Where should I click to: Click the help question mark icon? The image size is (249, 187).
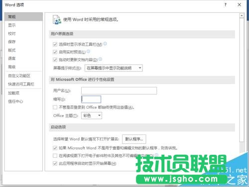[x=225, y=5]
